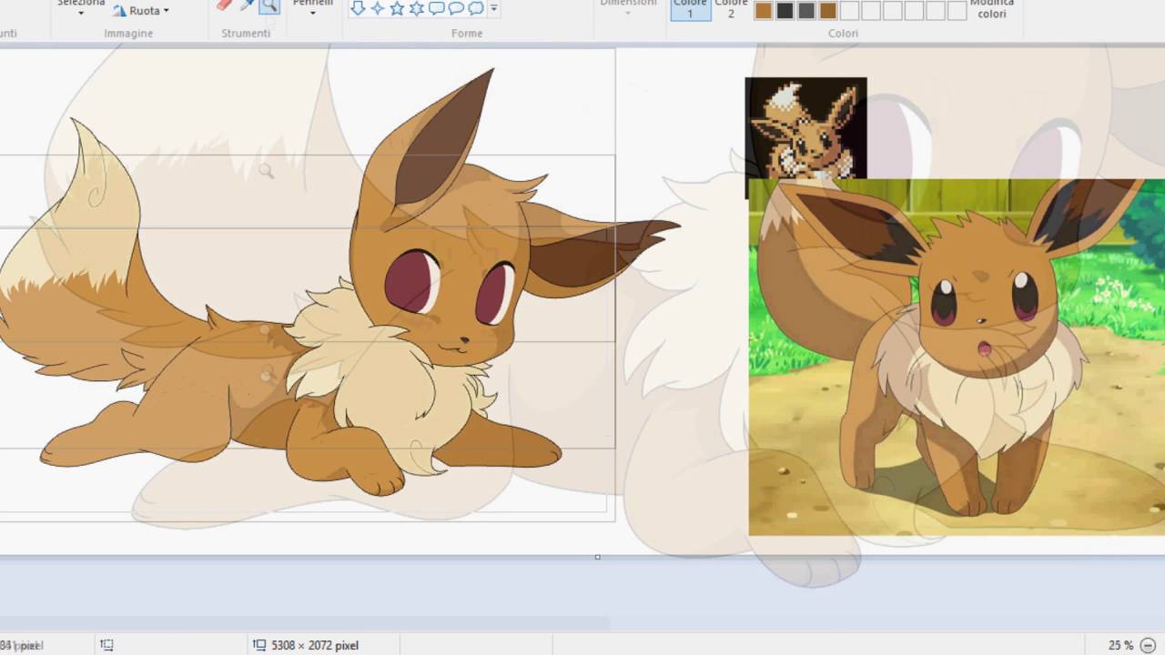The height and width of the screenshot is (655, 1165).
Task: Choose the down arrow shape
Action: click(x=357, y=9)
